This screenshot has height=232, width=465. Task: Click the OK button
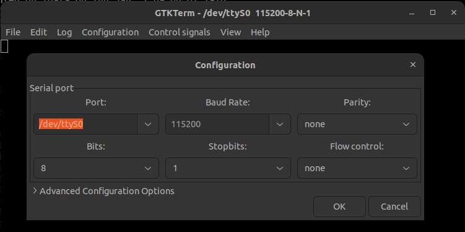click(339, 207)
